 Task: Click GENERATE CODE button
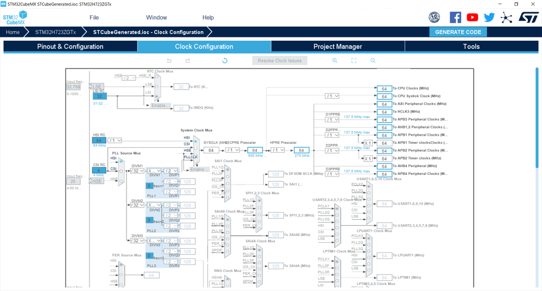click(458, 32)
